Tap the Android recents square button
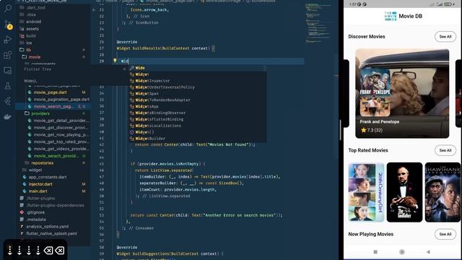This screenshot has height=260, width=462. (x=375, y=252)
